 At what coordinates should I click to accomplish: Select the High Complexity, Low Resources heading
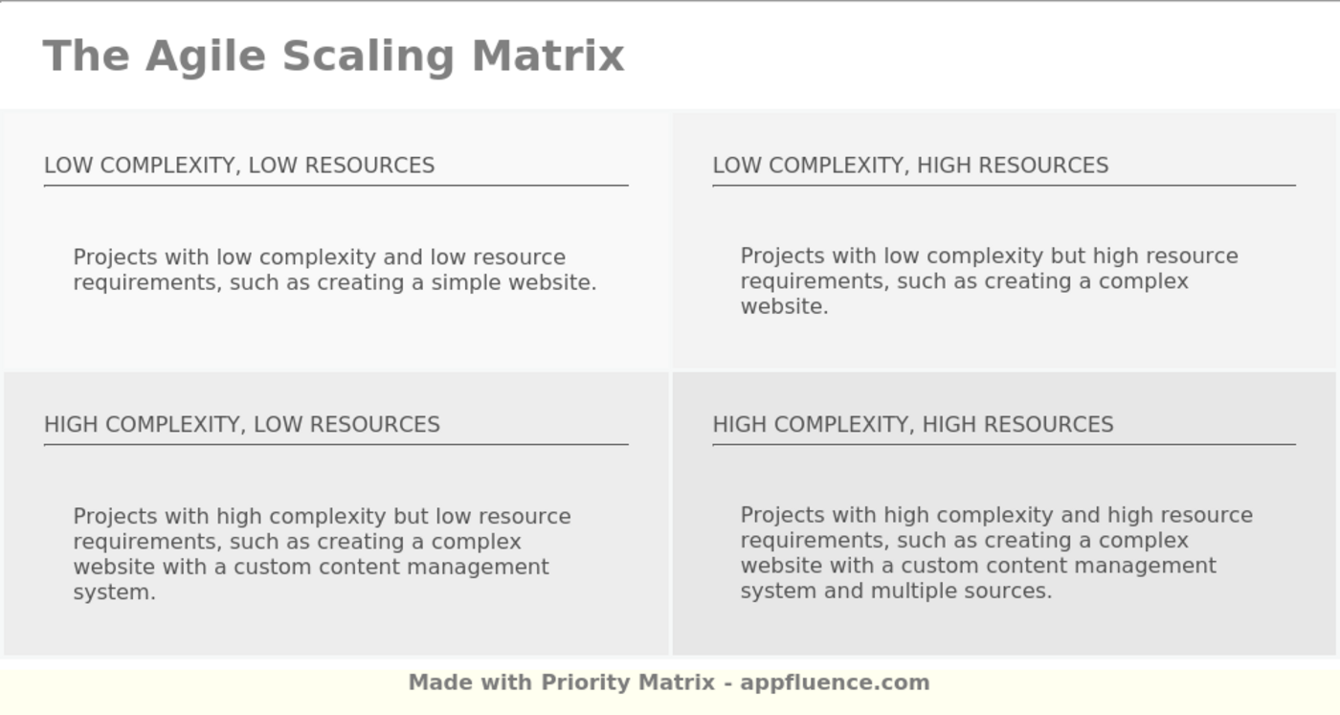(242, 424)
